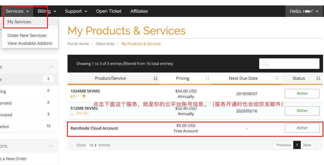The image size is (324, 165).
Task: Choose Order New Services from menu
Action: (x=27, y=35)
